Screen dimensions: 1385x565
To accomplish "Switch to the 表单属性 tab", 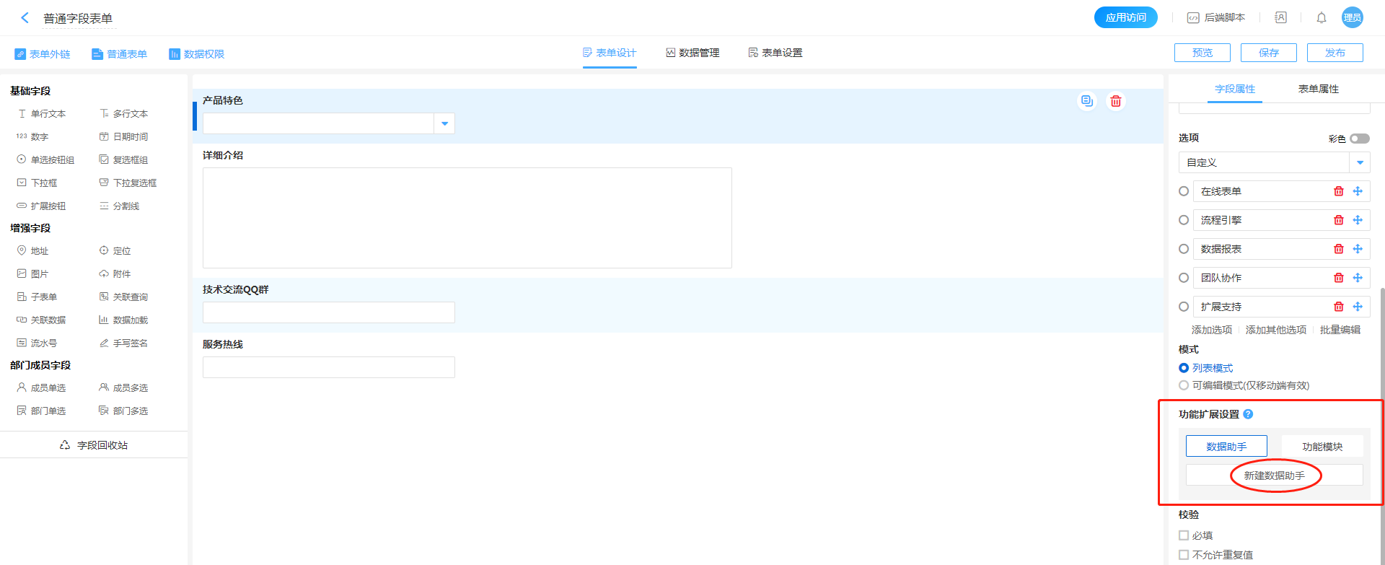I will point(1318,89).
